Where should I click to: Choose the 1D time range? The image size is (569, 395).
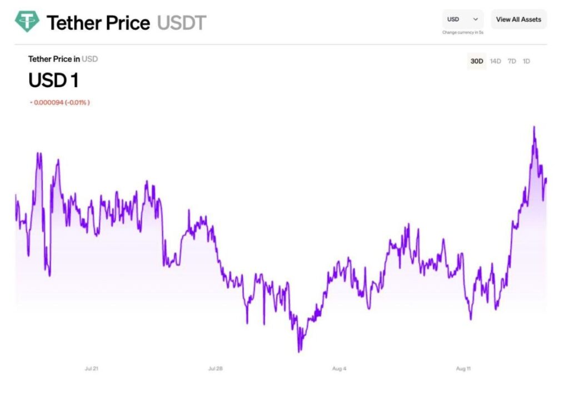[526, 61]
